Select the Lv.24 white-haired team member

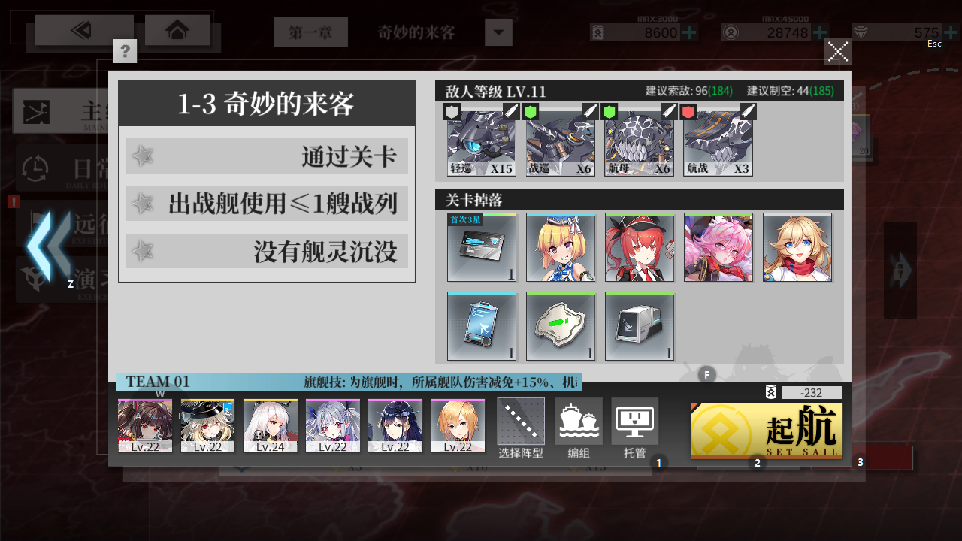(x=270, y=426)
